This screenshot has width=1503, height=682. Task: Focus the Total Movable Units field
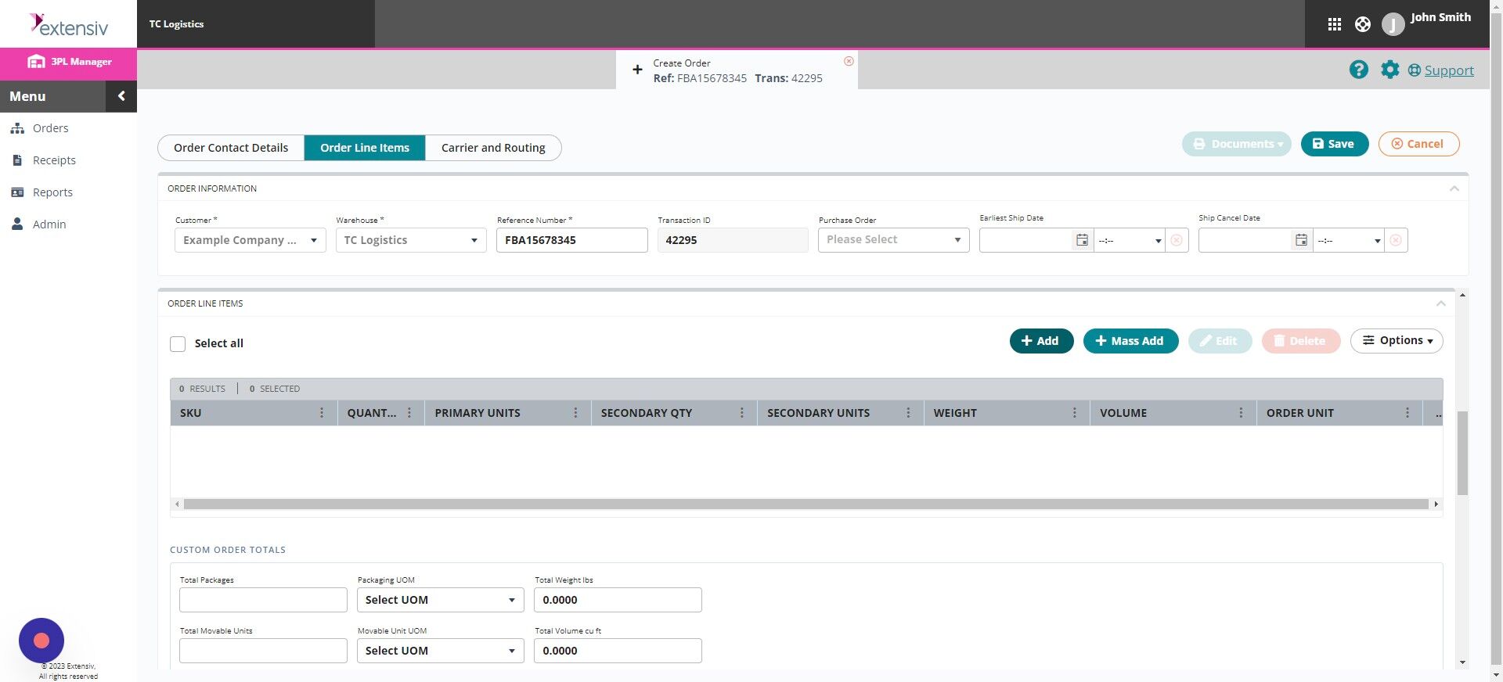pyautogui.click(x=263, y=651)
